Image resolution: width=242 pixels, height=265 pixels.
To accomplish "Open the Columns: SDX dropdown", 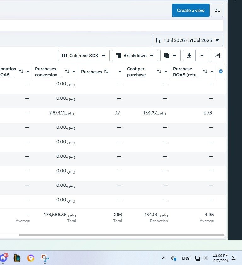I will pos(84,56).
